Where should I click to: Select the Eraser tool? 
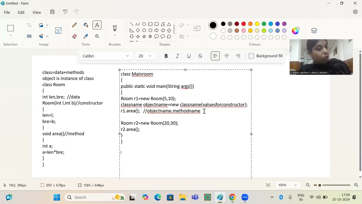coord(74,36)
